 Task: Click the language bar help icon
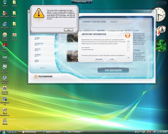tap(88, 1)
